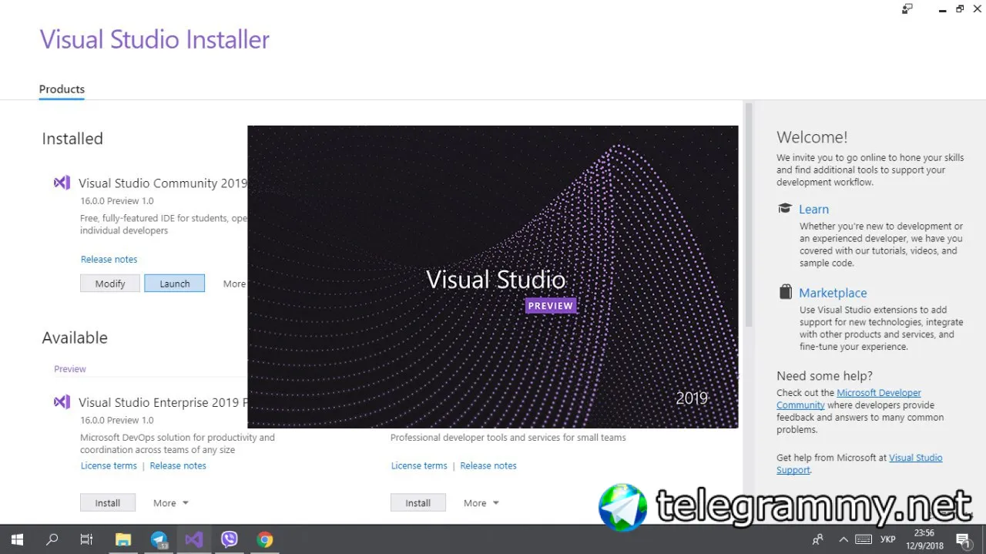Viewport: 986px width, 554px height.
Task: Open License terms for Enterprise 2019
Action: pos(109,466)
